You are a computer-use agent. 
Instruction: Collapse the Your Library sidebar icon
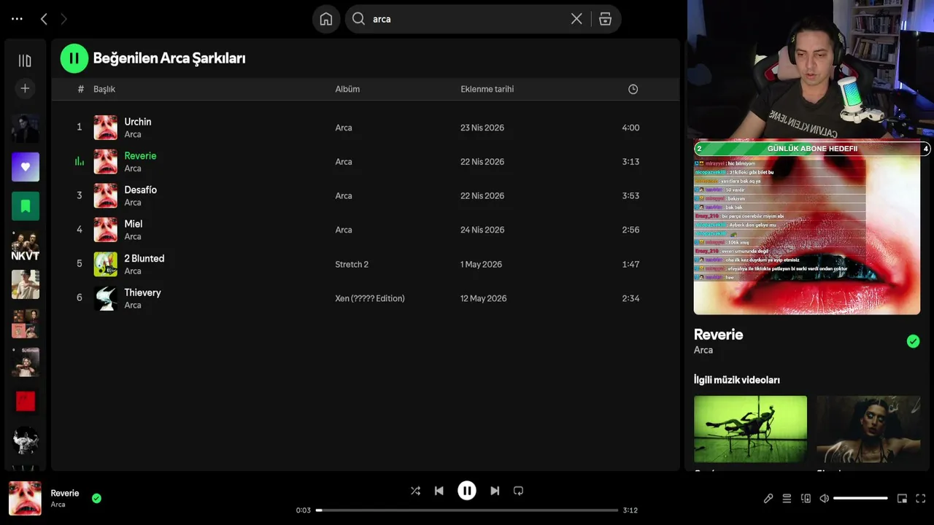point(25,61)
